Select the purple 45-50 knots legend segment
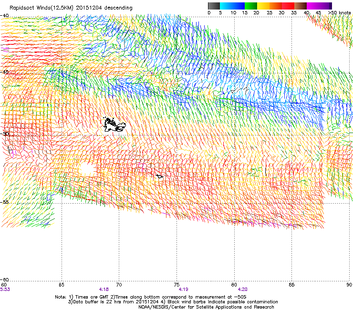 325,6
